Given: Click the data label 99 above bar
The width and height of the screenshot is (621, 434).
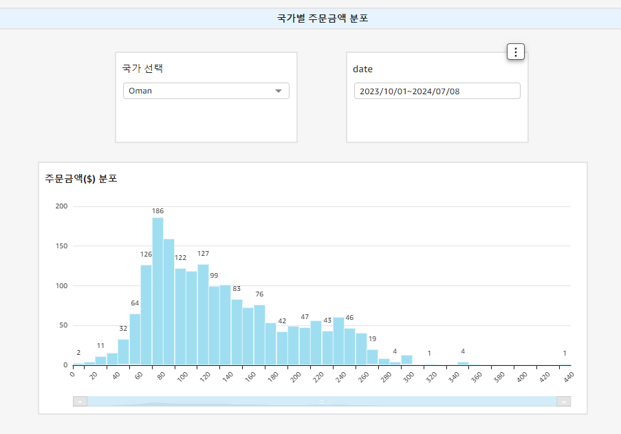Looking at the screenshot, I should click(x=214, y=275).
